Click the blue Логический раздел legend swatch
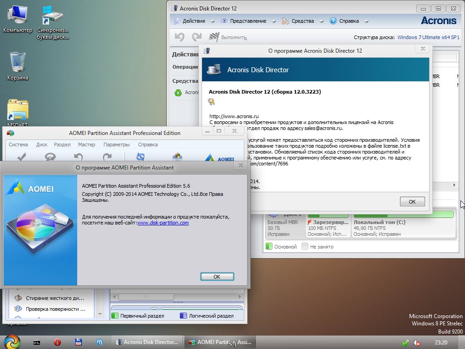This screenshot has width=465, height=349. coord(183,315)
